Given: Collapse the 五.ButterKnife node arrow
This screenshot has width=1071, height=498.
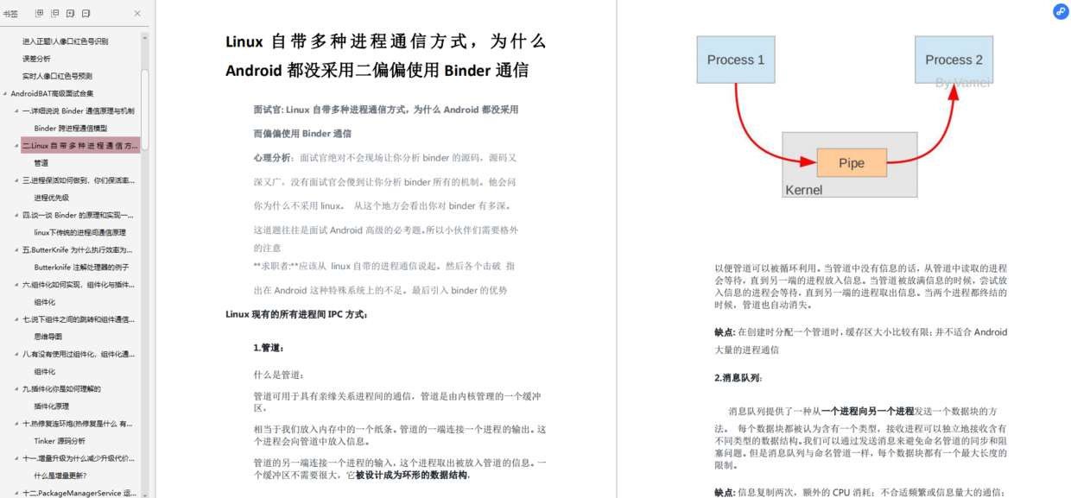Looking at the screenshot, I should pos(16,249).
